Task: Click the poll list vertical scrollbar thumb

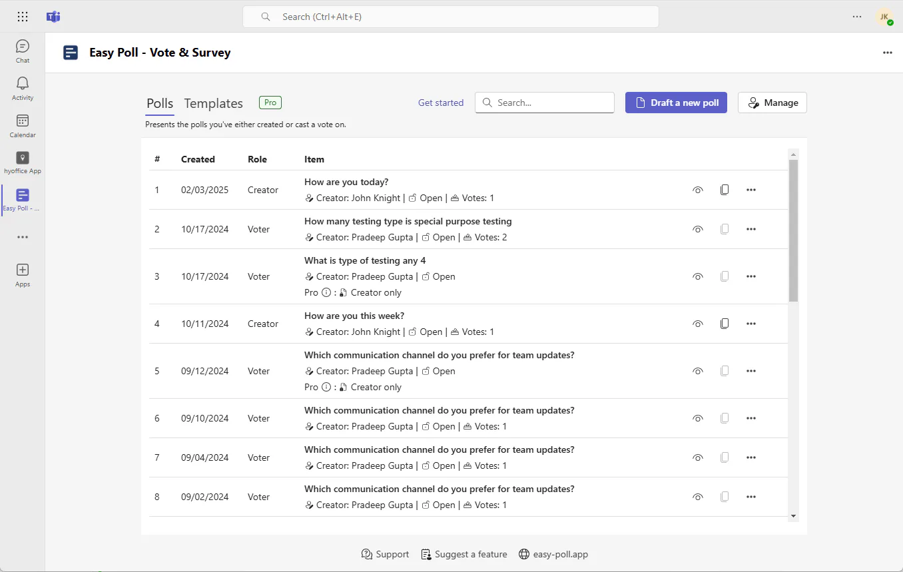Action: coord(793,230)
